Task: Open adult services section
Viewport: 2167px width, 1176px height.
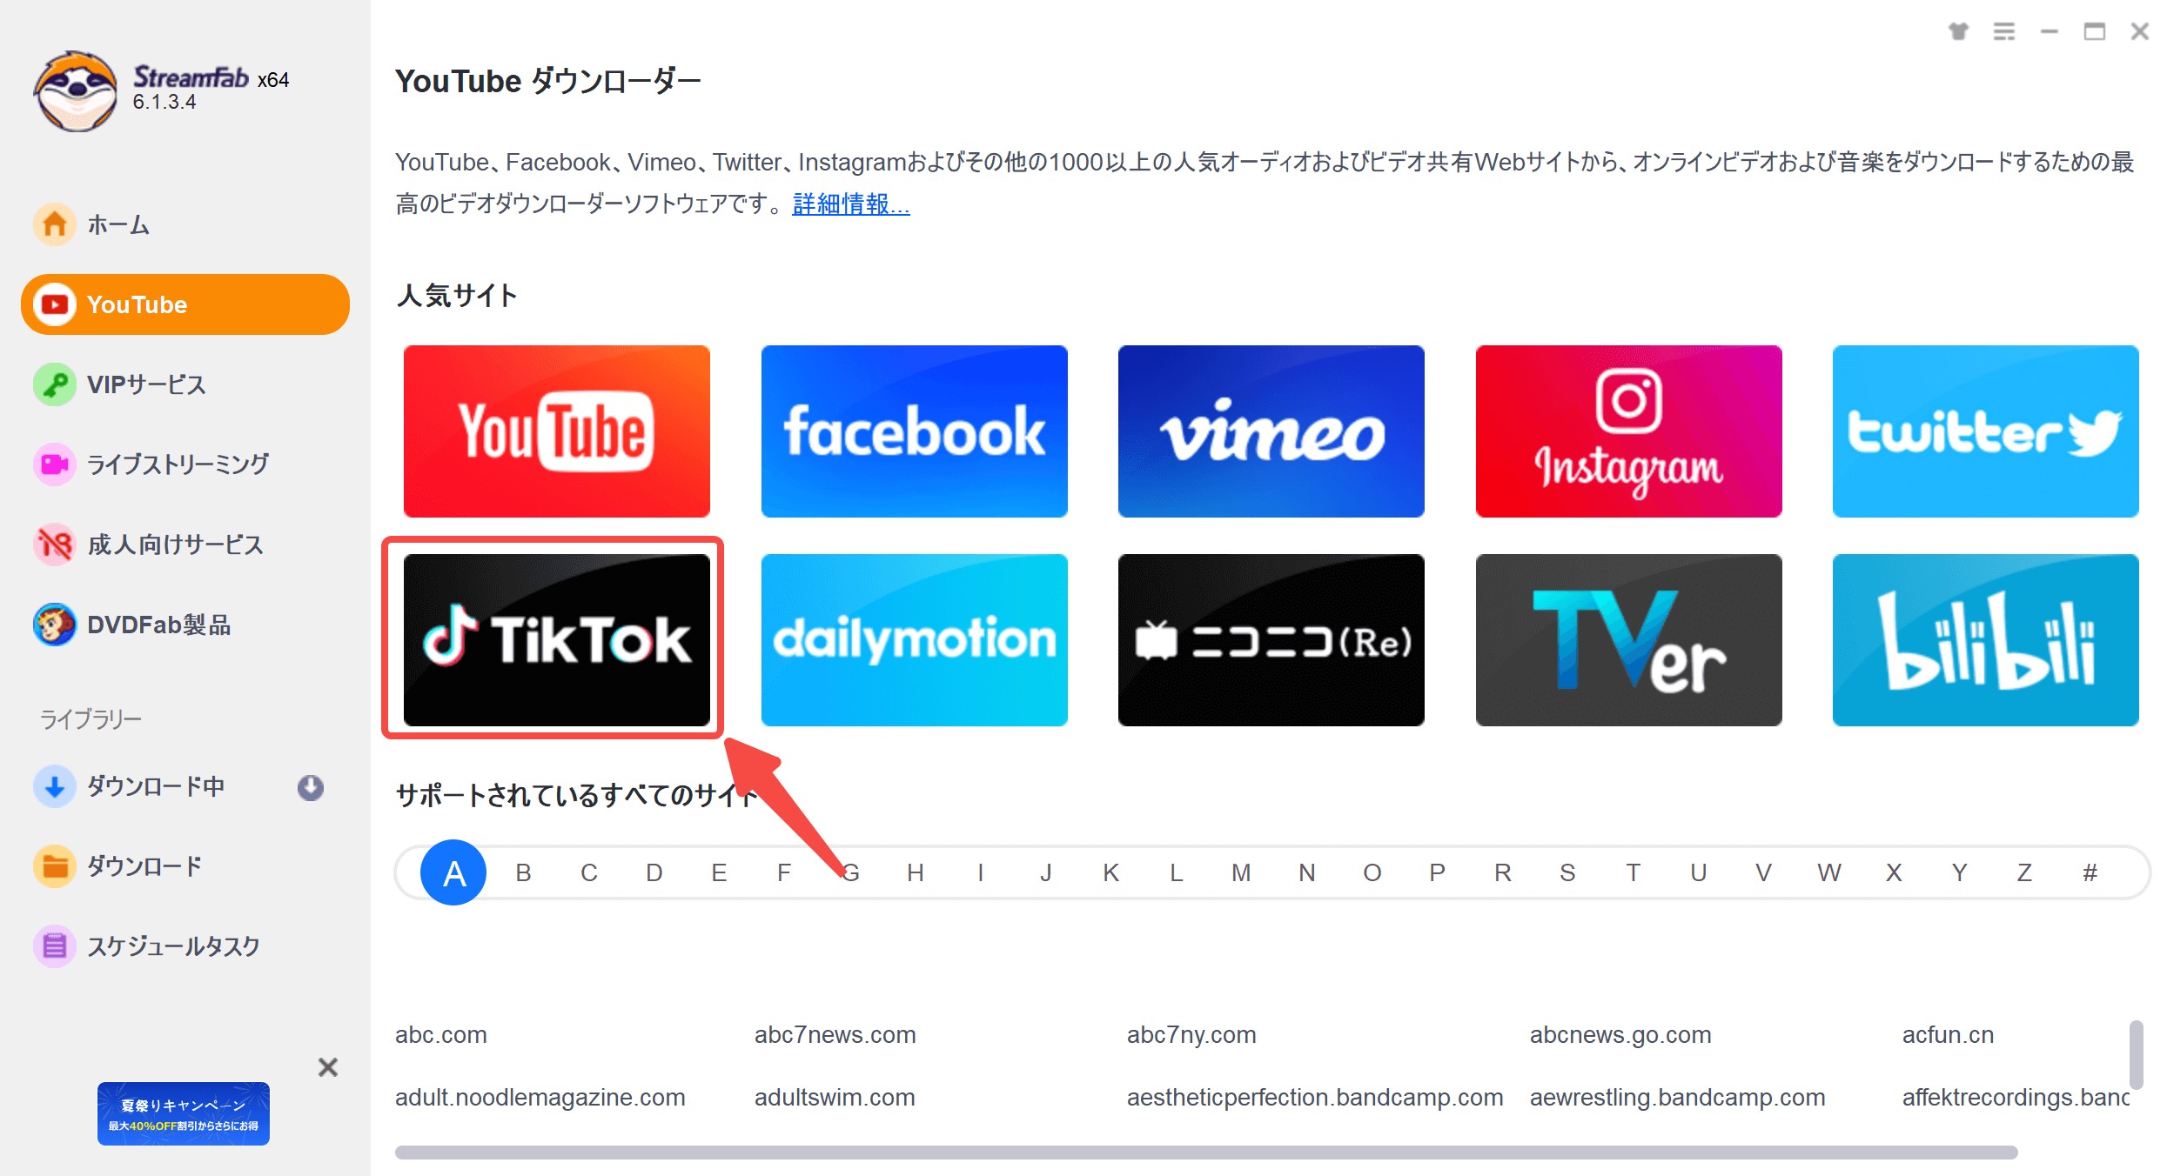Action: click(x=184, y=545)
